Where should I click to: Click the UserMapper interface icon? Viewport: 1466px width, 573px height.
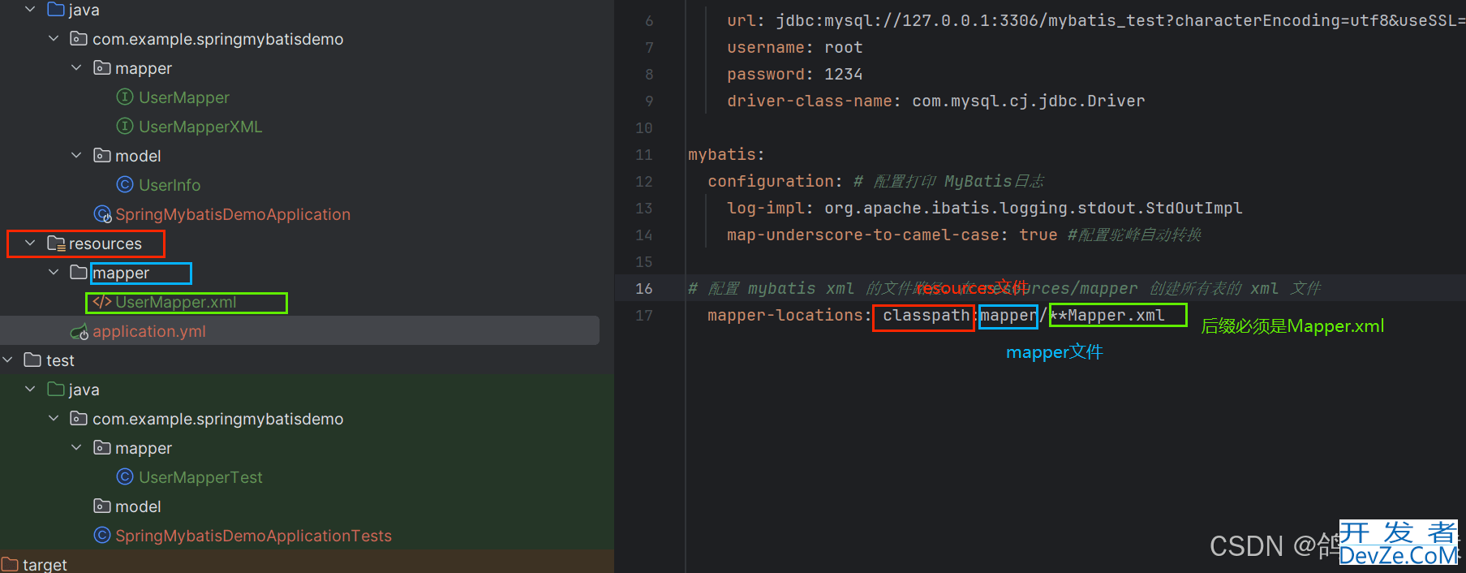pos(125,97)
